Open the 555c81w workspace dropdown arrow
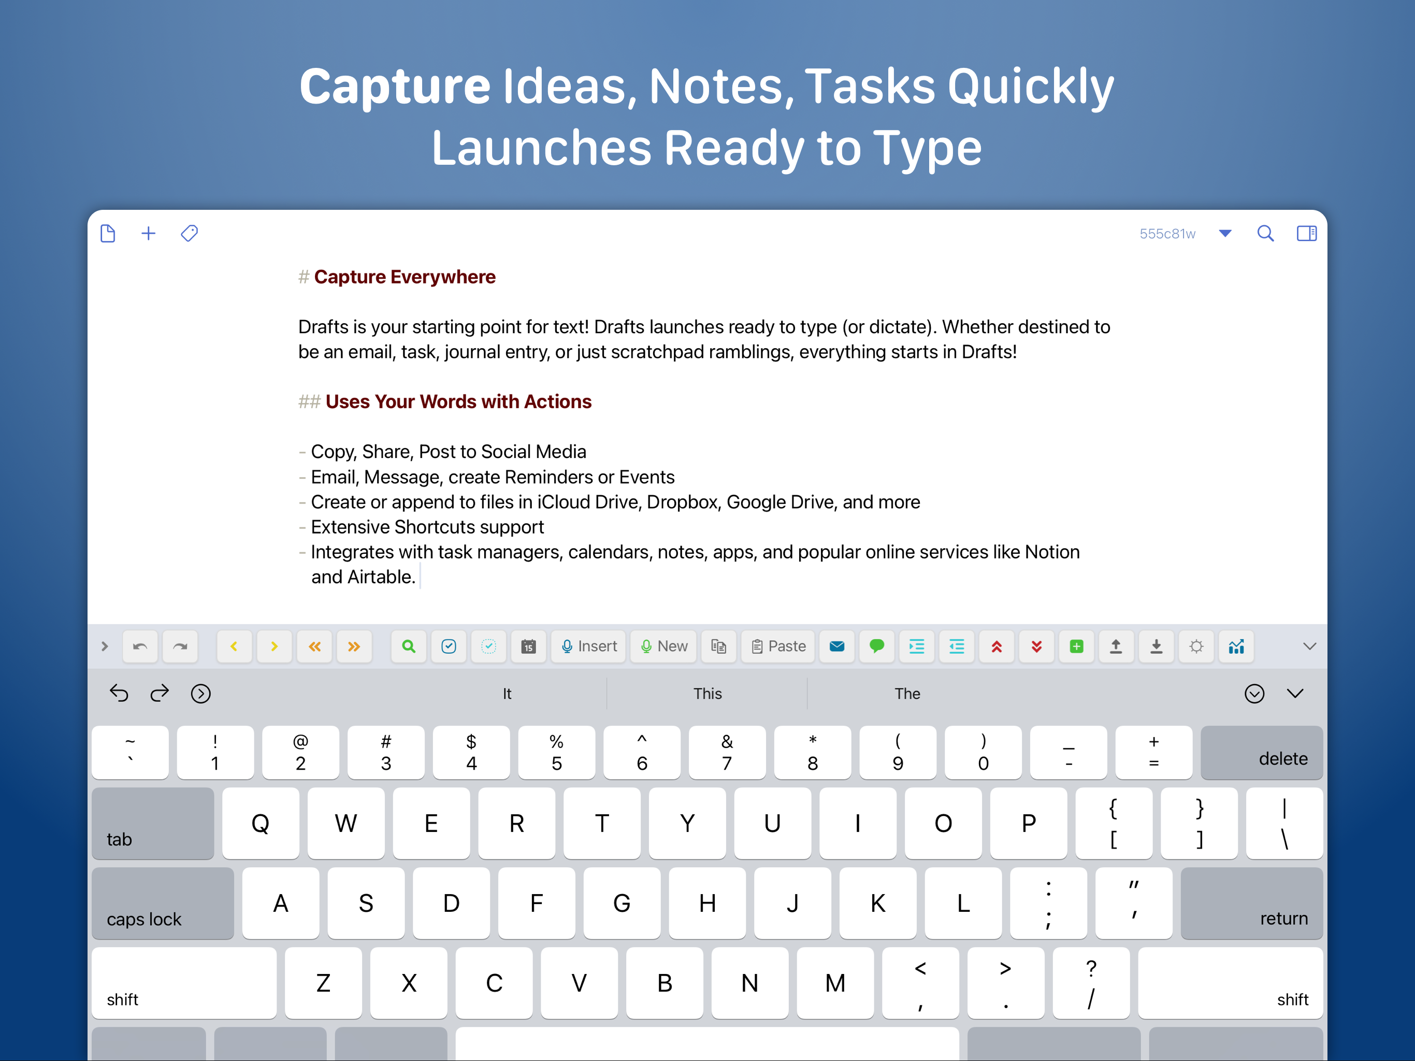1415x1061 pixels. [1225, 234]
